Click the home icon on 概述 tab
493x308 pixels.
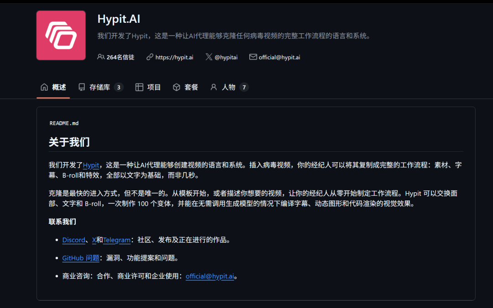[x=44, y=87]
